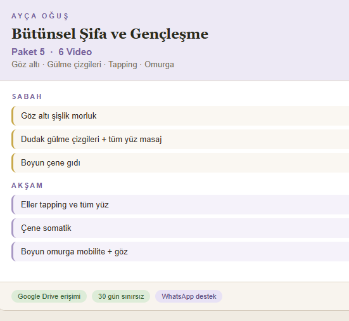349x321 pixels.
Task: Open the Çene somatik video item
Action: [181, 228]
